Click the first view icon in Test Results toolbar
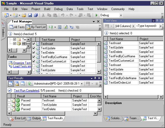The image size is (165, 128). click(x=11, y=84)
